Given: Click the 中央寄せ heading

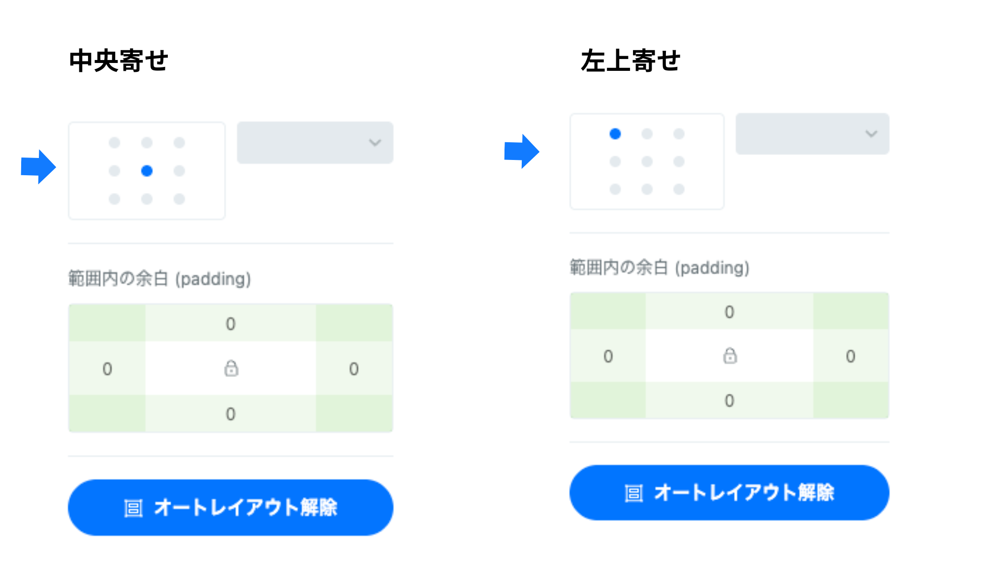Looking at the screenshot, I should tap(119, 61).
